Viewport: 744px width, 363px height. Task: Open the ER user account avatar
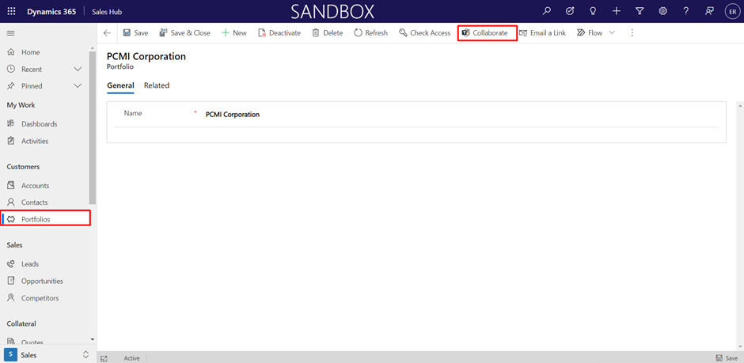tap(733, 11)
